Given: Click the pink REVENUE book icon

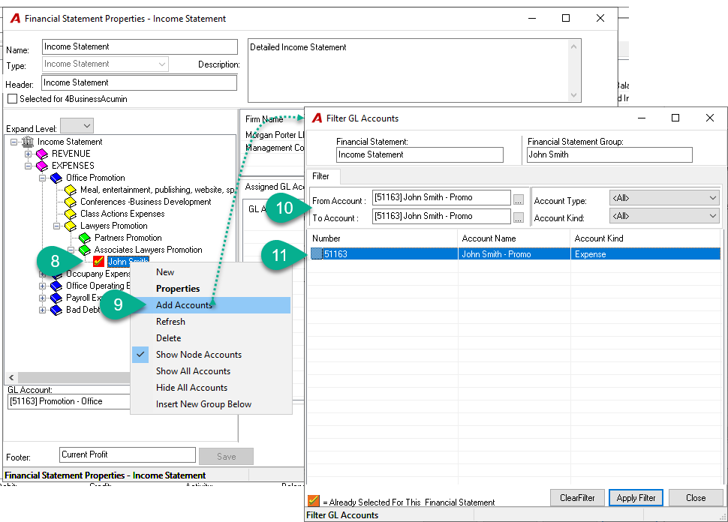Looking at the screenshot, I should pyautogui.click(x=42, y=154).
